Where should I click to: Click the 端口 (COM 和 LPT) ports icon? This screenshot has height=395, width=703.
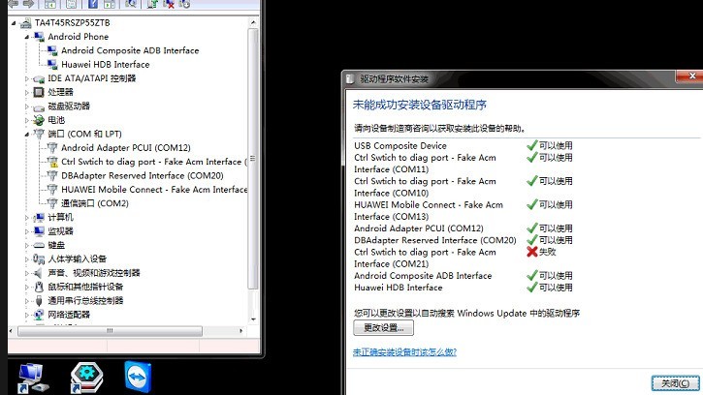pos(39,134)
